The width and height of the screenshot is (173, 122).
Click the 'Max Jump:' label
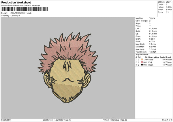tap(140, 49)
